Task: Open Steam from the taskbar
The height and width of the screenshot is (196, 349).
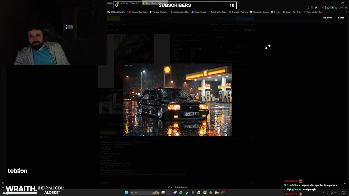Action: pyautogui.click(x=187, y=193)
